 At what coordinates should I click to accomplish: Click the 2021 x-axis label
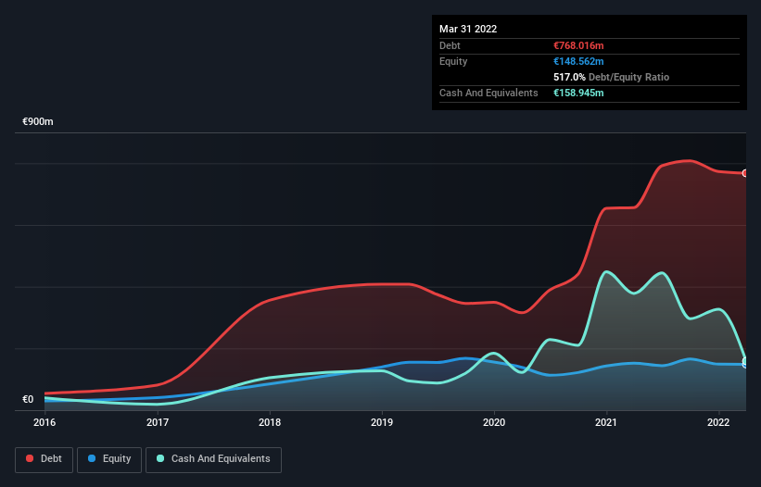click(x=605, y=422)
